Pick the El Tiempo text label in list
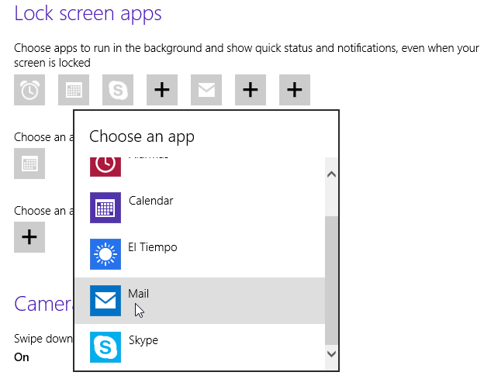Screen dimensions: 484x379 click(153, 247)
